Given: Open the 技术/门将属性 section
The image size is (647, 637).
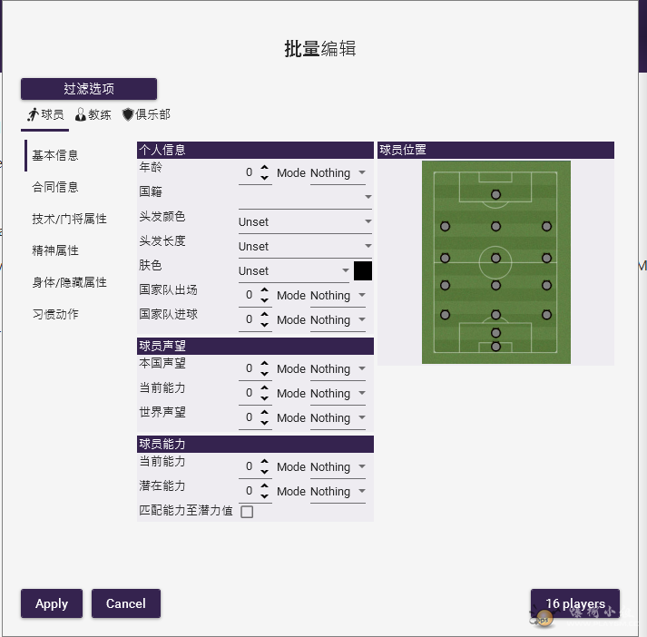Looking at the screenshot, I should click(x=69, y=219).
